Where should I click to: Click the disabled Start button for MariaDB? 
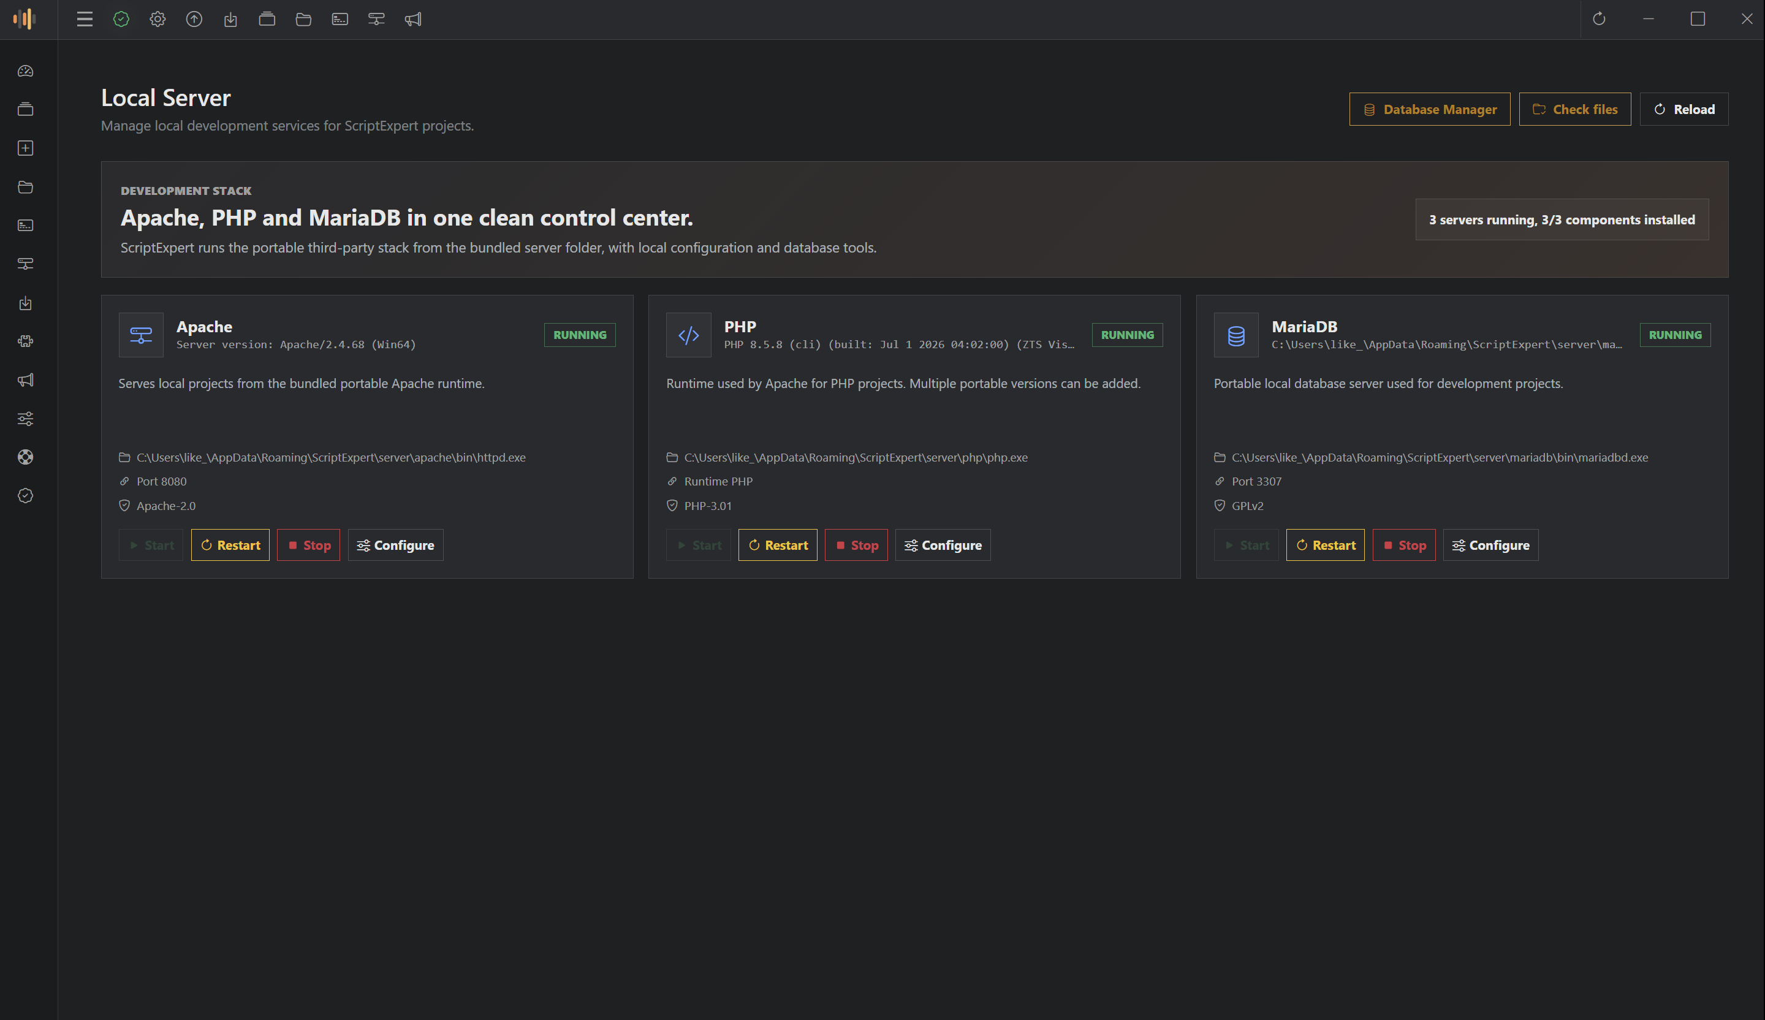pyautogui.click(x=1246, y=545)
